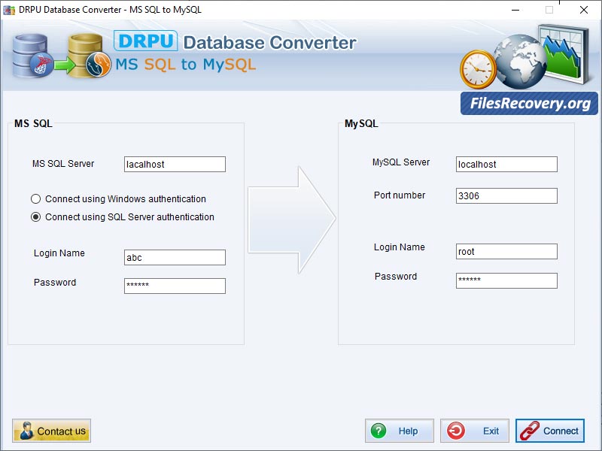602x451 pixels.
Task: Click the Port number field showing 3306
Action: click(506, 195)
